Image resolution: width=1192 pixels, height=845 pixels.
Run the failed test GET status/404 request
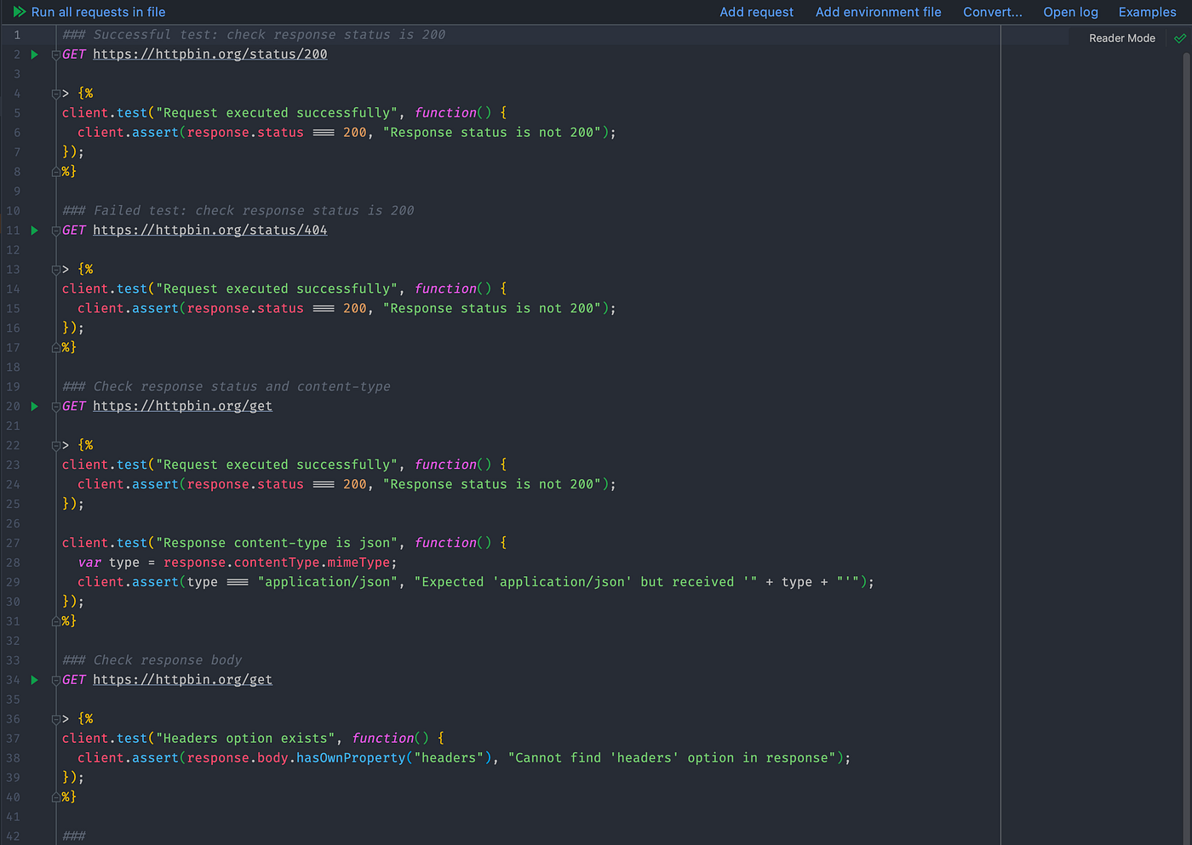coord(34,230)
